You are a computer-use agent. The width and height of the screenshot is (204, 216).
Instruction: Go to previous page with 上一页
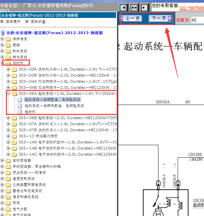coord(131,18)
